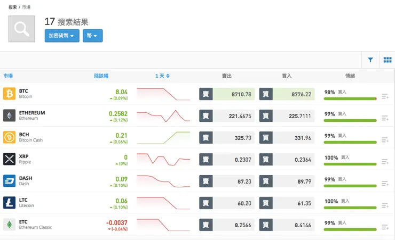Image resolution: width=395 pixels, height=240 pixels.
Task: Change the 1 天 time range selector
Action: [x=162, y=76]
